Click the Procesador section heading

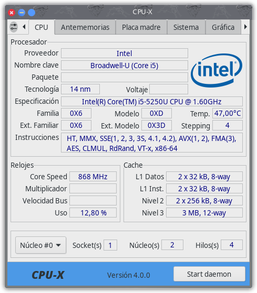[29, 42]
